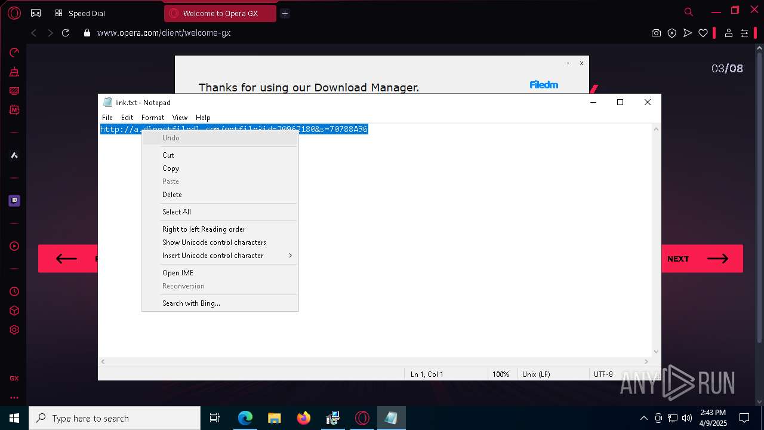The image size is (764, 430).
Task: Open the send/flow arrow icon
Action: pyautogui.click(x=688, y=33)
